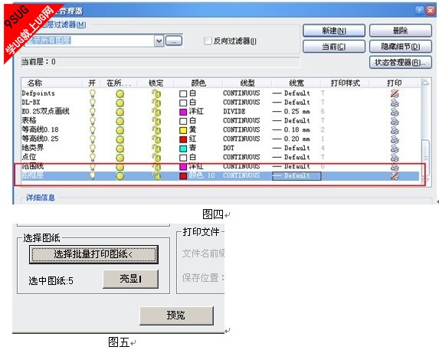The width and height of the screenshot is (439, 350).
Task: Open the 状态管理器(R)... button
Action: [401, 62]
